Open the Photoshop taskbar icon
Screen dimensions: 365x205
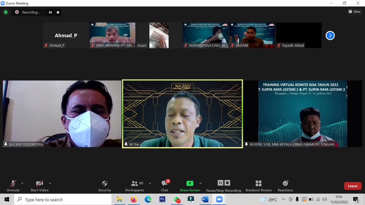click(x=162, y=200)
